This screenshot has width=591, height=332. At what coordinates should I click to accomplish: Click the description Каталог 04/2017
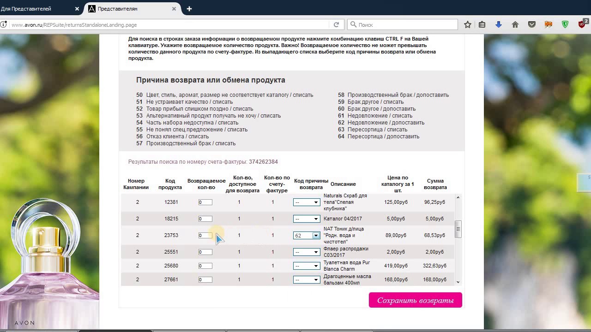pyautogui.click(x=343, y=219)
